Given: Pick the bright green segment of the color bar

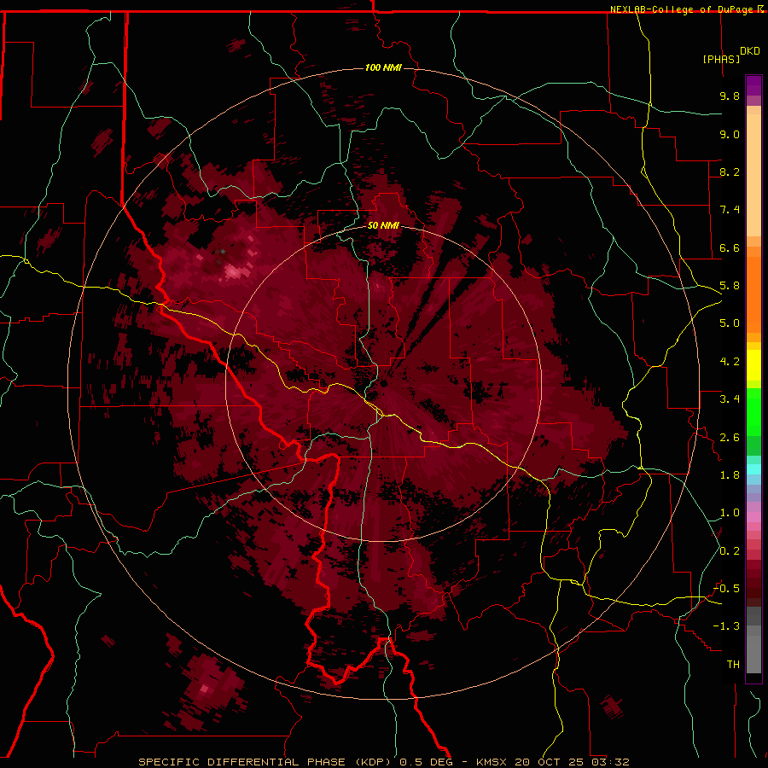Looking at the screenshot, I should click(x=753, y=411).
